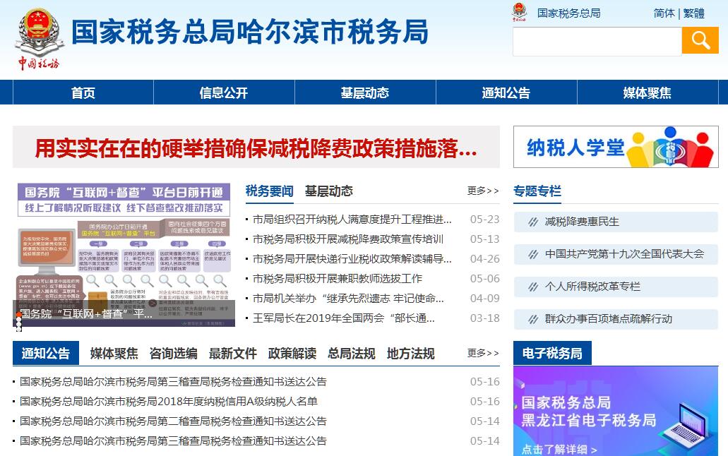Viewport: 728px width, 456px height.
Task: Select the 政策解读 tab
Action: (292, 354)
